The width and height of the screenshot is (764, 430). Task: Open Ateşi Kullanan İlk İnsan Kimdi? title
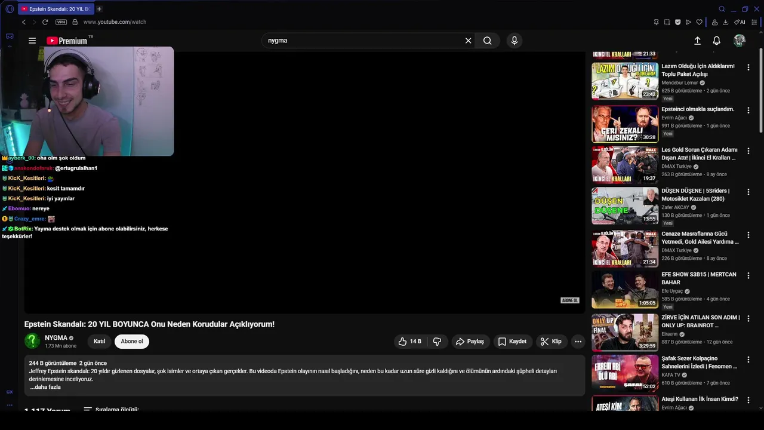tap(700, 399)
